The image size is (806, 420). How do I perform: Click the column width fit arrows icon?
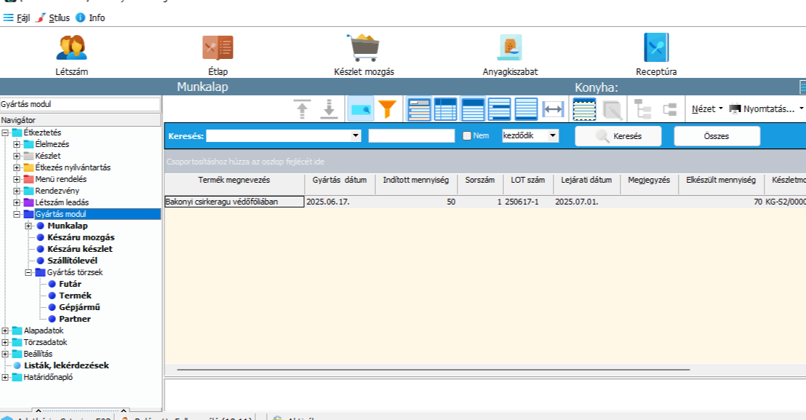(554, 109)
